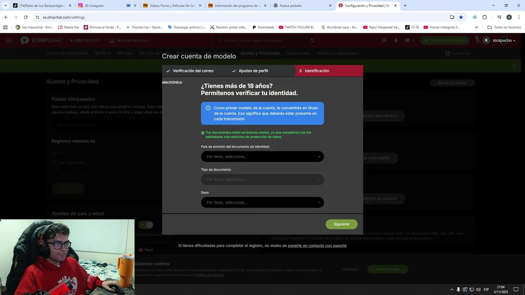Open the Sexo dropdown
Viewport: 525px width, 295px height.
[262, 202]
